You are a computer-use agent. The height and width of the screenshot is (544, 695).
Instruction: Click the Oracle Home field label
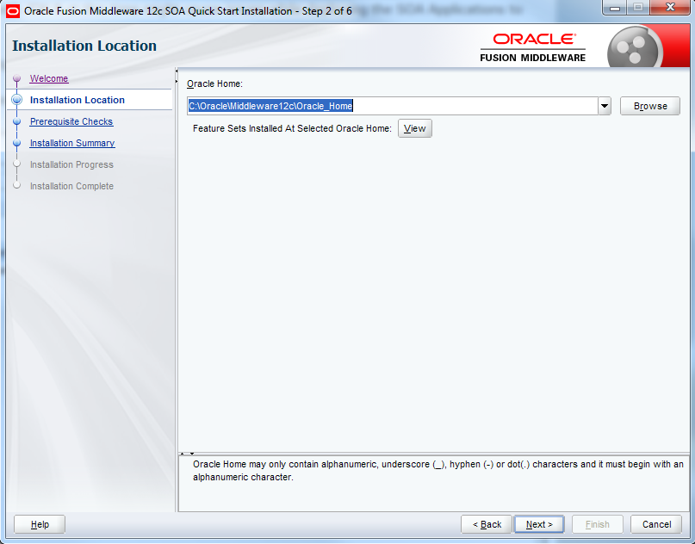tap(214, 83)
